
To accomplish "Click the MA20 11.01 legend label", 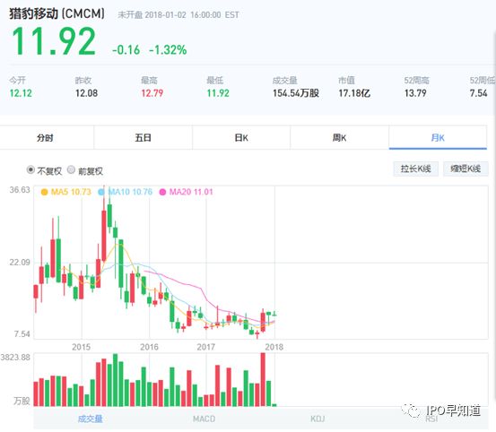I will pyautogui.click(x=191, y=192).
